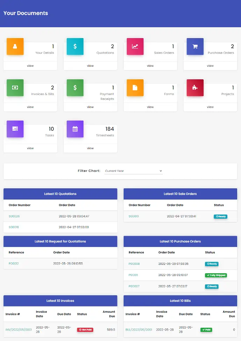Click the green Invoices & Bills money icon
This screenshot has height=341, width=241.
click(15, 88)
